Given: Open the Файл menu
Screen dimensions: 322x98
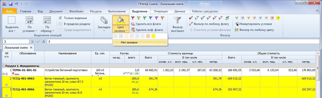Looking at the screenshot, I should click(x=10, y=11).
